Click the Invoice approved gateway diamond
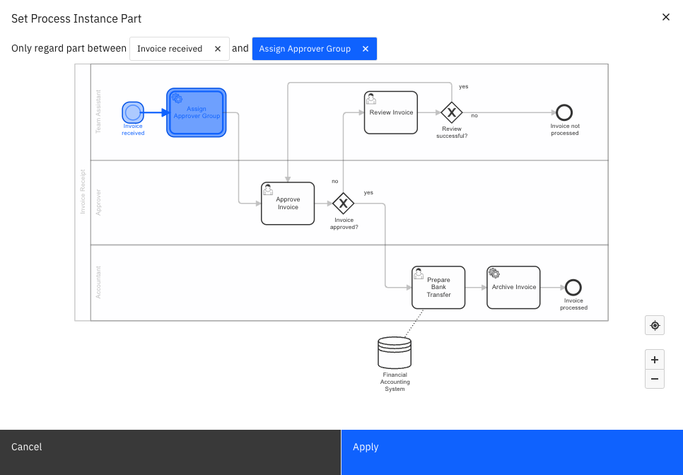 [343, 204]
